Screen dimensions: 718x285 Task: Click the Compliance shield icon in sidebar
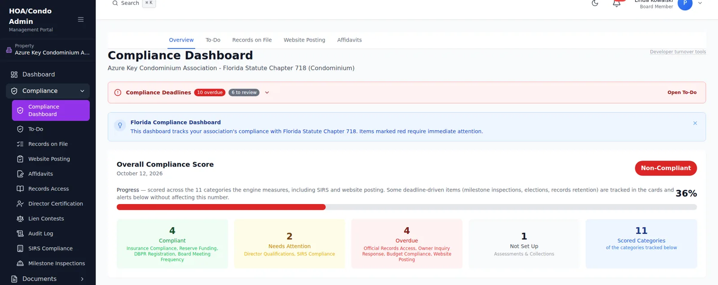pos(14,91)
